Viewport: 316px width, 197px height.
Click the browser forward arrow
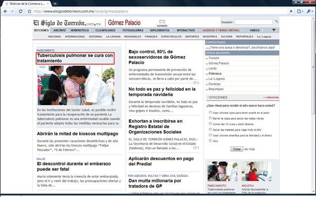12,11
